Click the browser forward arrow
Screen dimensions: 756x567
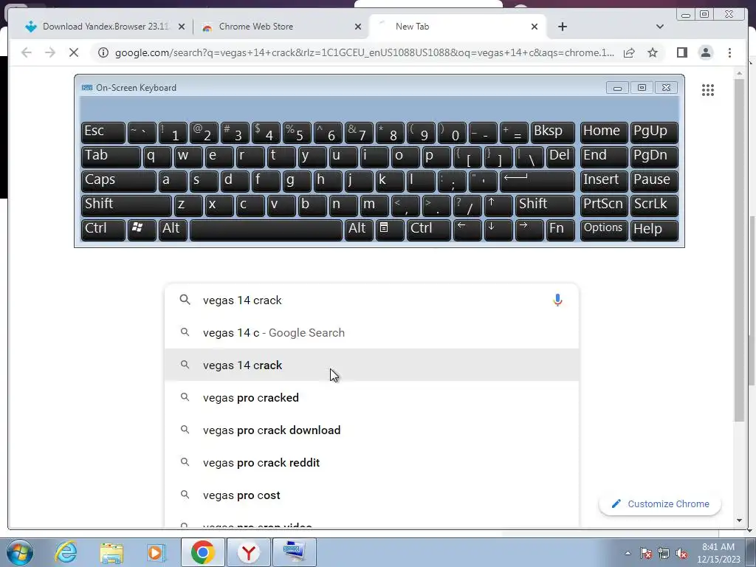[x=50, y=52]
